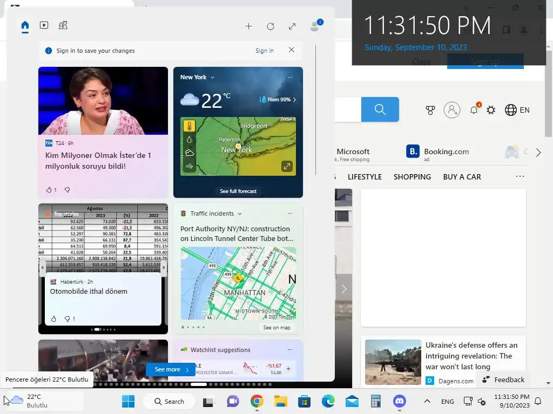Click See on map button
This screenshot has height=414, width=553.
(277, 328)
